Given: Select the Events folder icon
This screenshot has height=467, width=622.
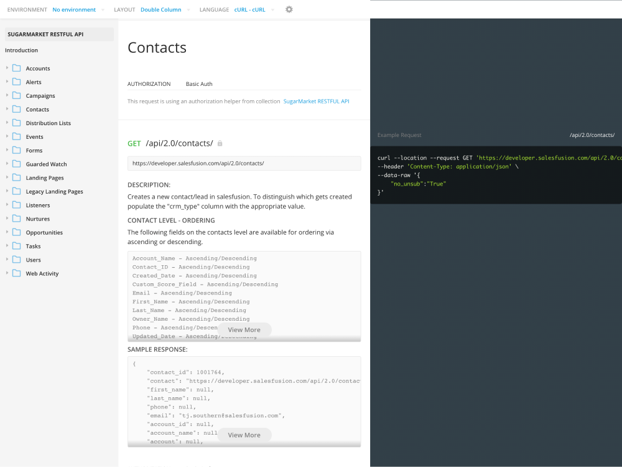Looking at the screenshot, I should 16,136.
